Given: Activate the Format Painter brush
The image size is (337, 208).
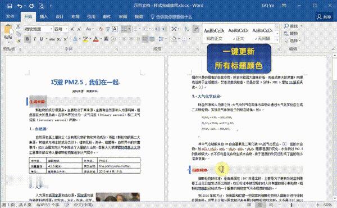Looking at the screenshot, I should 18,40.
